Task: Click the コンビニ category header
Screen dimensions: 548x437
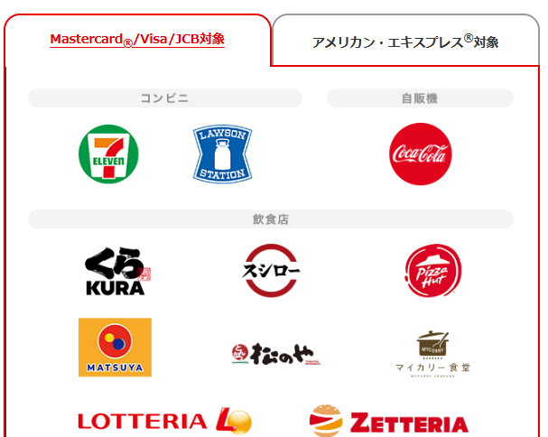Action: (x=165, y=98)
